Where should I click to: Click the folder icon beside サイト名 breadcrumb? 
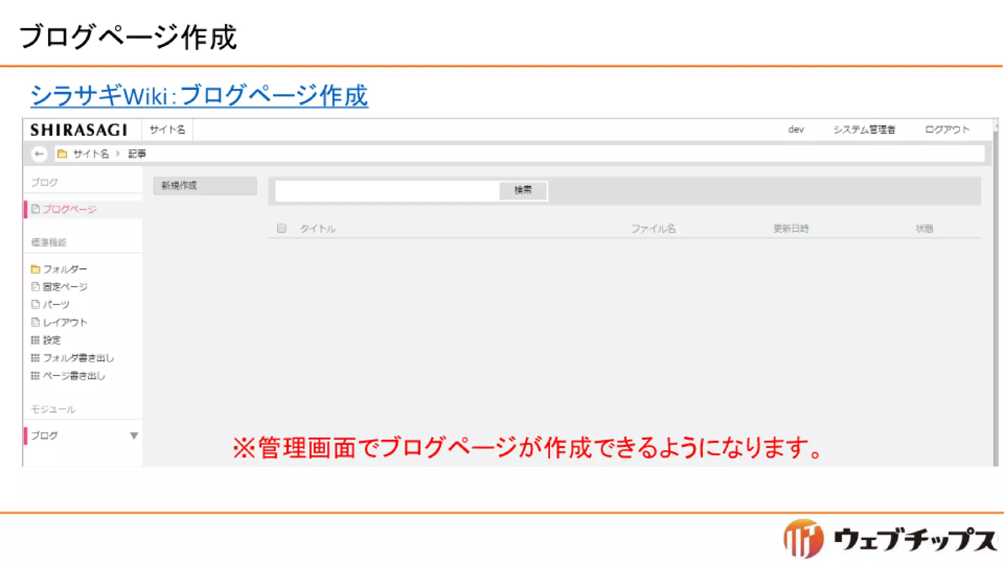[62, 154]
